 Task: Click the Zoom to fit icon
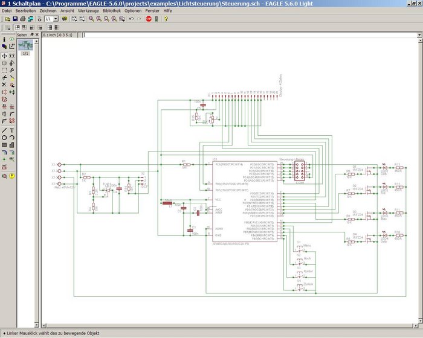91,19
